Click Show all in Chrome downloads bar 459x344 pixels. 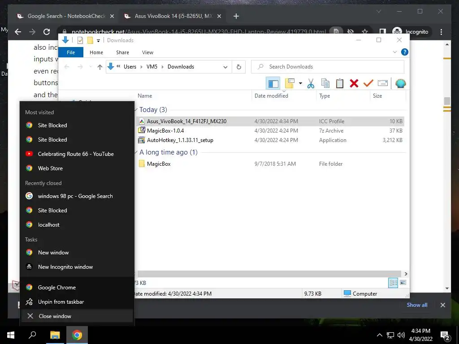tap(417, 305)
